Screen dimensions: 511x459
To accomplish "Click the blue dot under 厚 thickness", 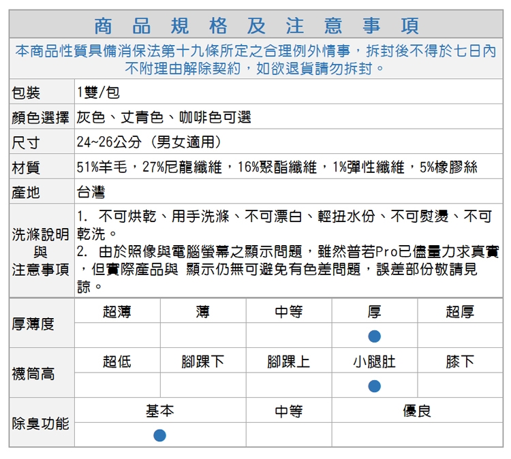I will pos(374,336).
